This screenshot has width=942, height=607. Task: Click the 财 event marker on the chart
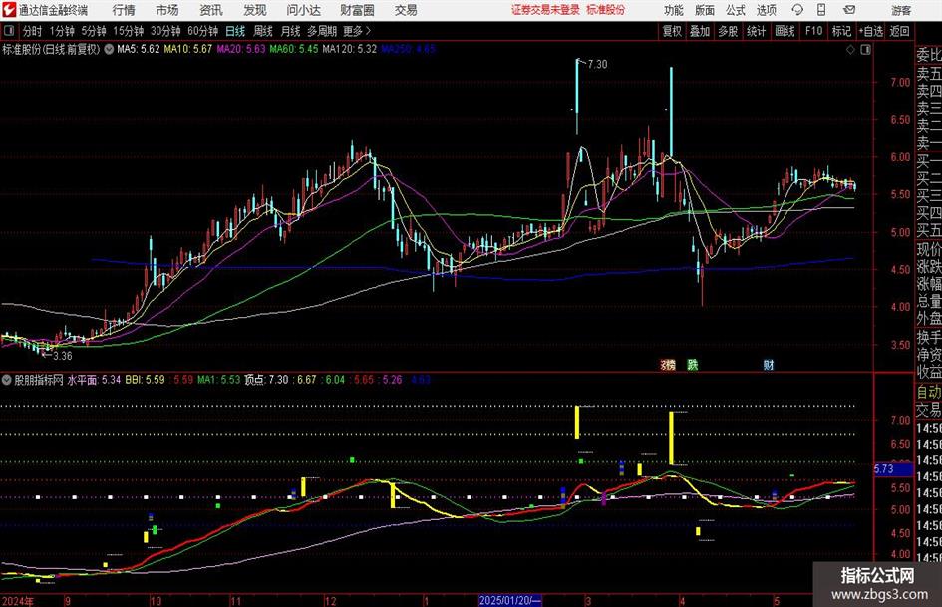769,364
